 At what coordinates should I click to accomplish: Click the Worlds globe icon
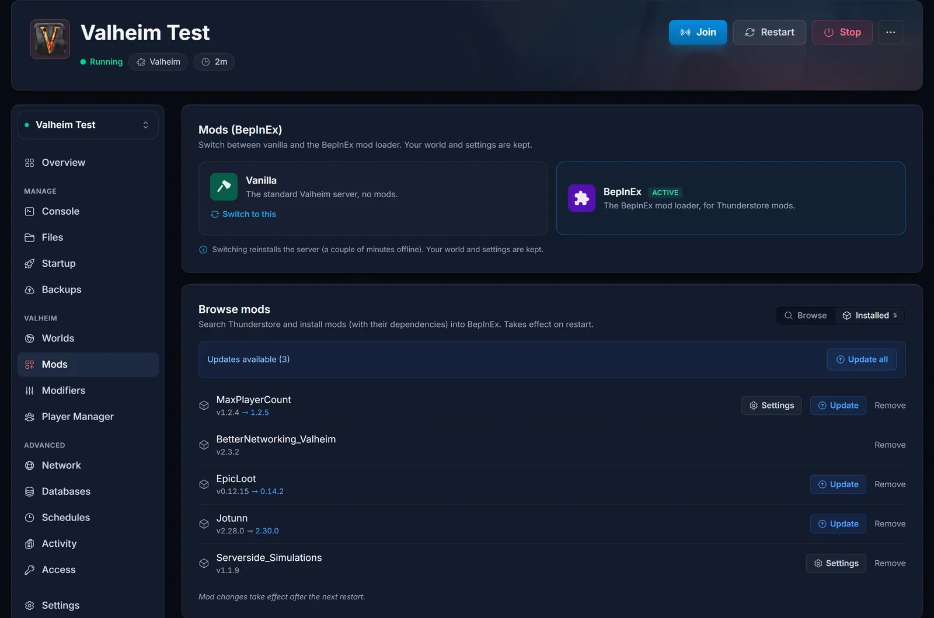[30, 338]
